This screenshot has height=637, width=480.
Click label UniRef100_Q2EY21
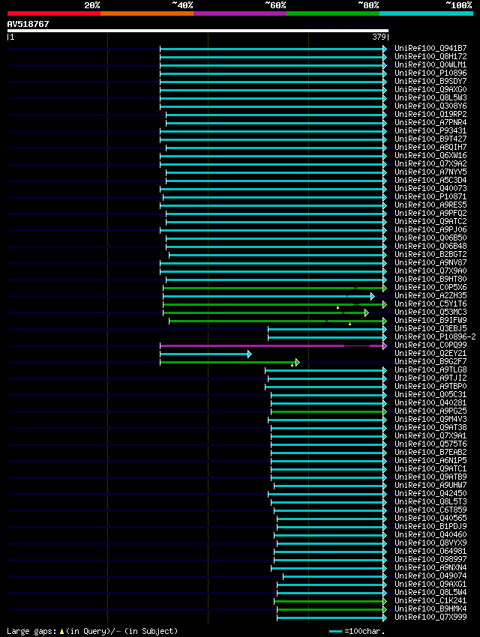coord(430,354)
